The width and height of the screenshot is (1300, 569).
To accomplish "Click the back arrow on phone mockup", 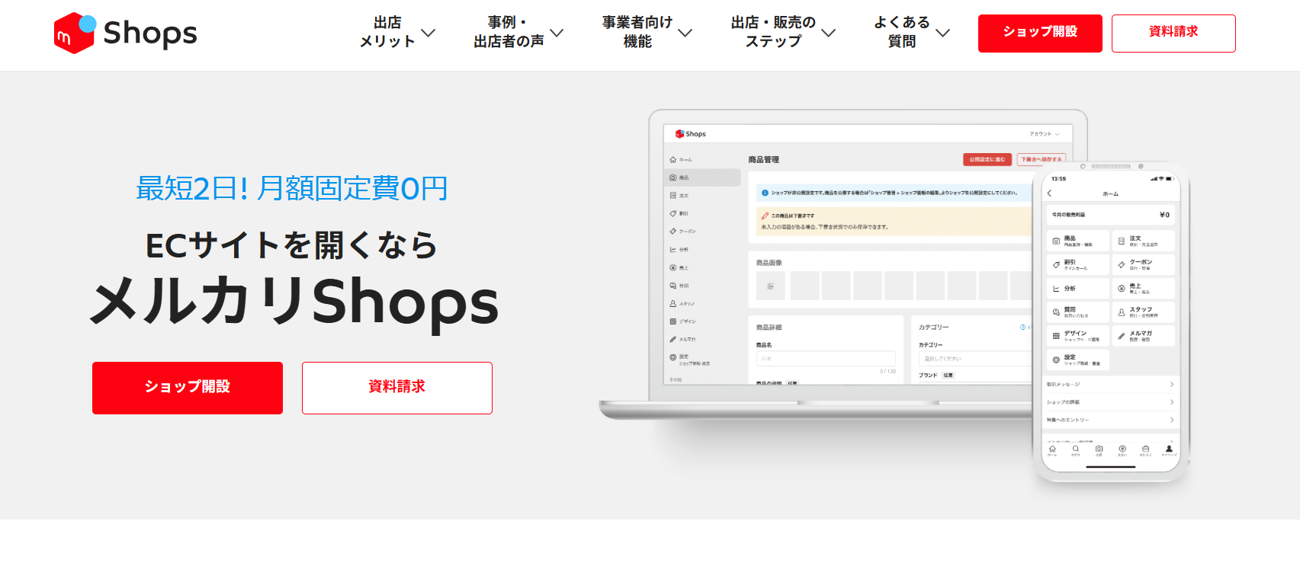I will coord(1050,193).
